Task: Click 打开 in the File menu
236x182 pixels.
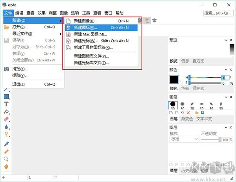Action: tap(33, 27)
